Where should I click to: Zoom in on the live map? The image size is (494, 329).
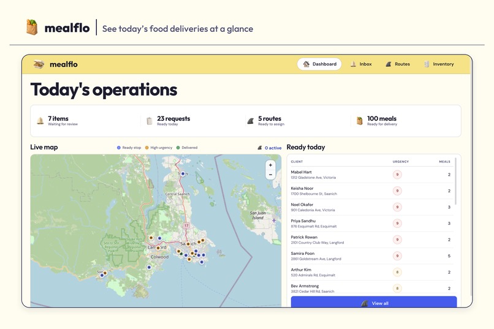(x=270, y=165)
